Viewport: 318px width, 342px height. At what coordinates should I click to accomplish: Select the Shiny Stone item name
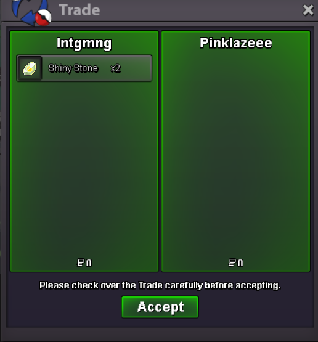73,68
